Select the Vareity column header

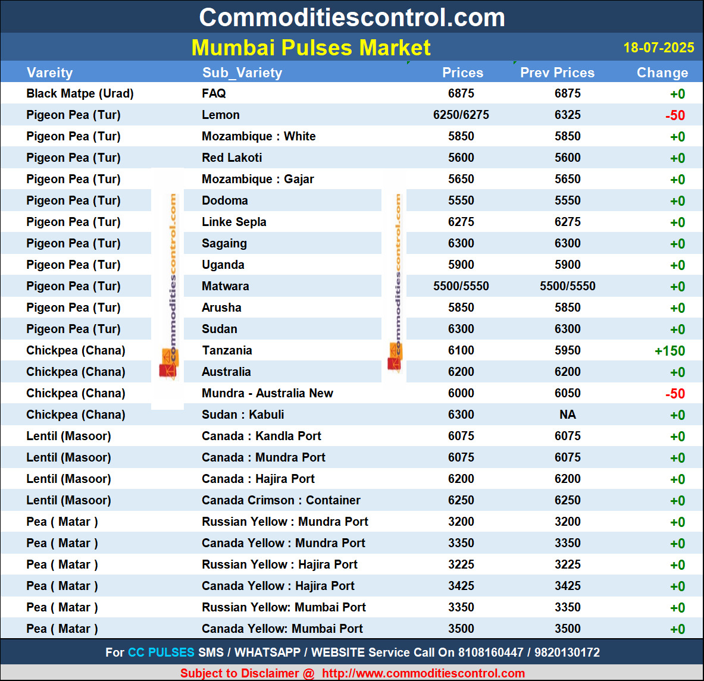click(x=50, y=73)
